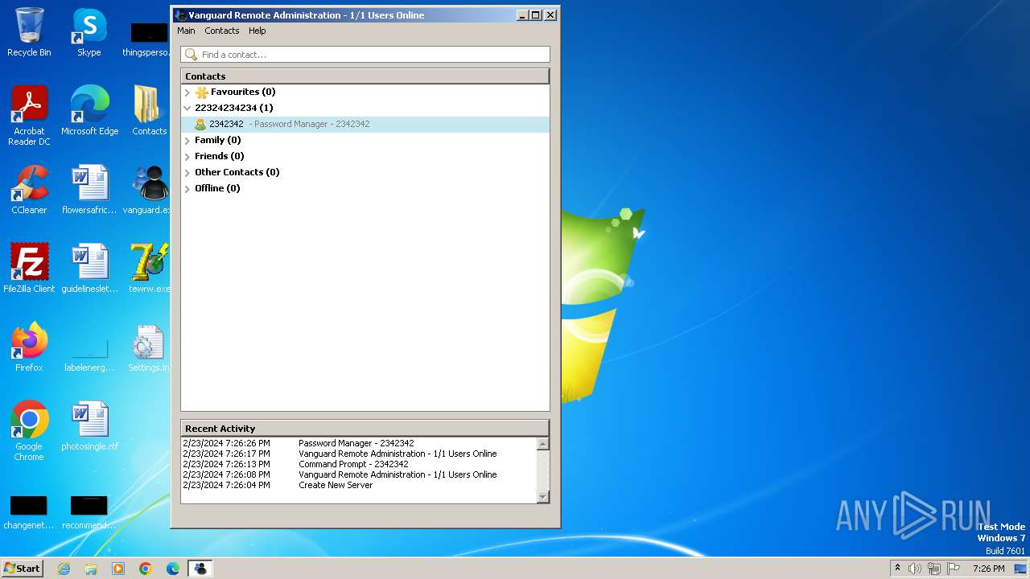
Task: Open the flowersafric document on desktop
Action: [89, 190]
